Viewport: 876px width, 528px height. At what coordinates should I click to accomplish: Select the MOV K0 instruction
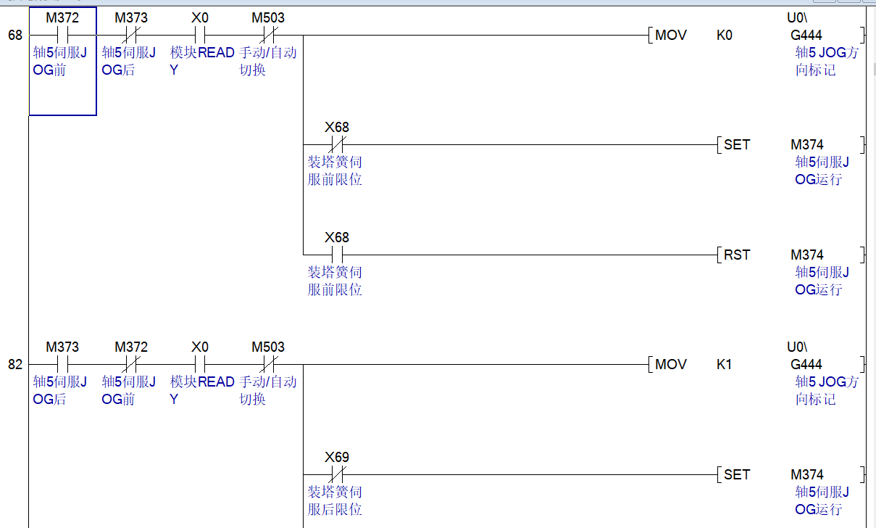coord(671,35)
